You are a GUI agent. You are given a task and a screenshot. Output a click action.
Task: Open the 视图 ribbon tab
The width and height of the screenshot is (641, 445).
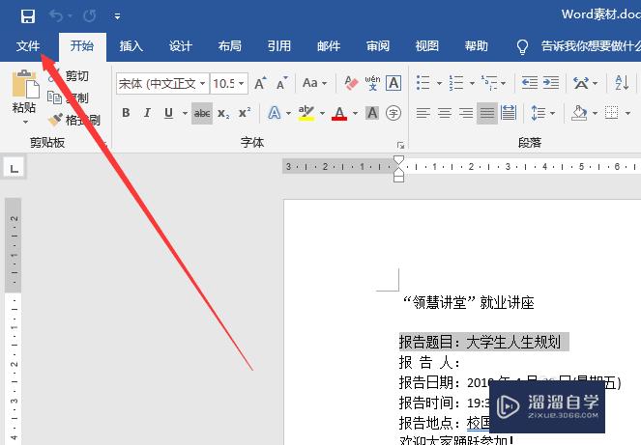point(426,45)
